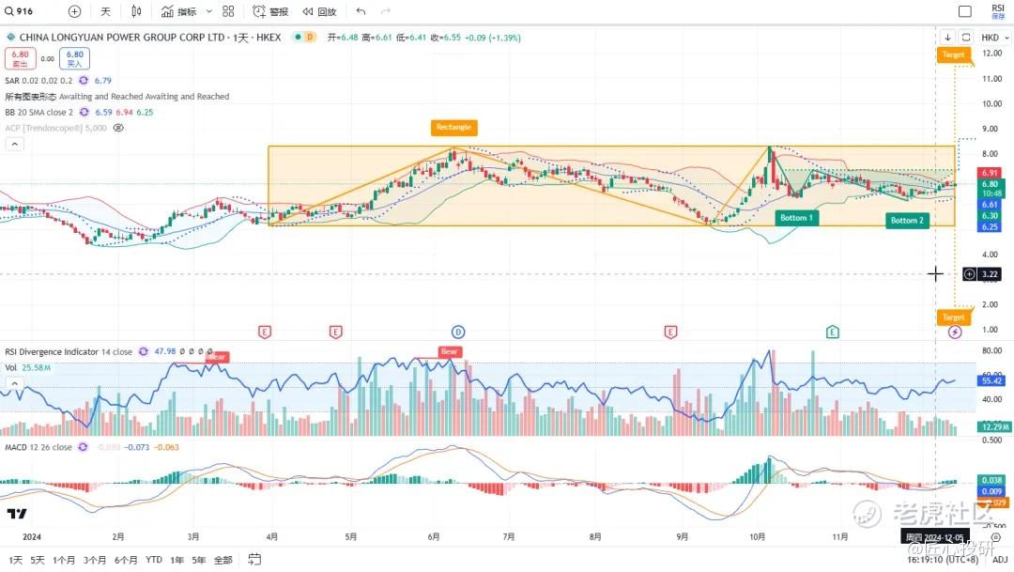Select the 5天 date range tab
Image resolution: width=1014 pixels, height=572 pixels.
pos(38,560)
